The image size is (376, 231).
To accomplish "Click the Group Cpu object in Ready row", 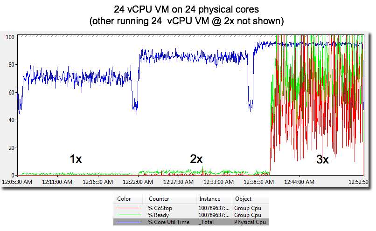I will (247, 215).
